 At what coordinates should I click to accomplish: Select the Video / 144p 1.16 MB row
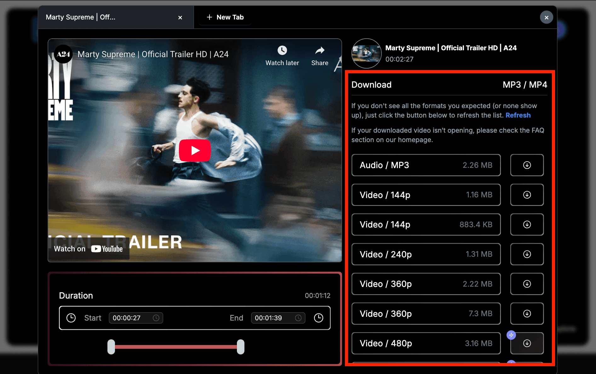(426, 195)
